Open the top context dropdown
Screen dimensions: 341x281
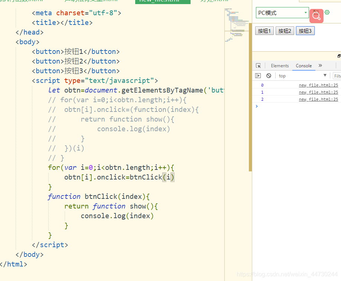pos(302,75)
